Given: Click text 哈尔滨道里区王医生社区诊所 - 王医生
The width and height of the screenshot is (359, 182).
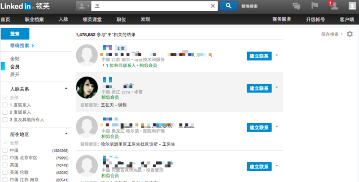Looking at the screenshot, I should point(138,144).
